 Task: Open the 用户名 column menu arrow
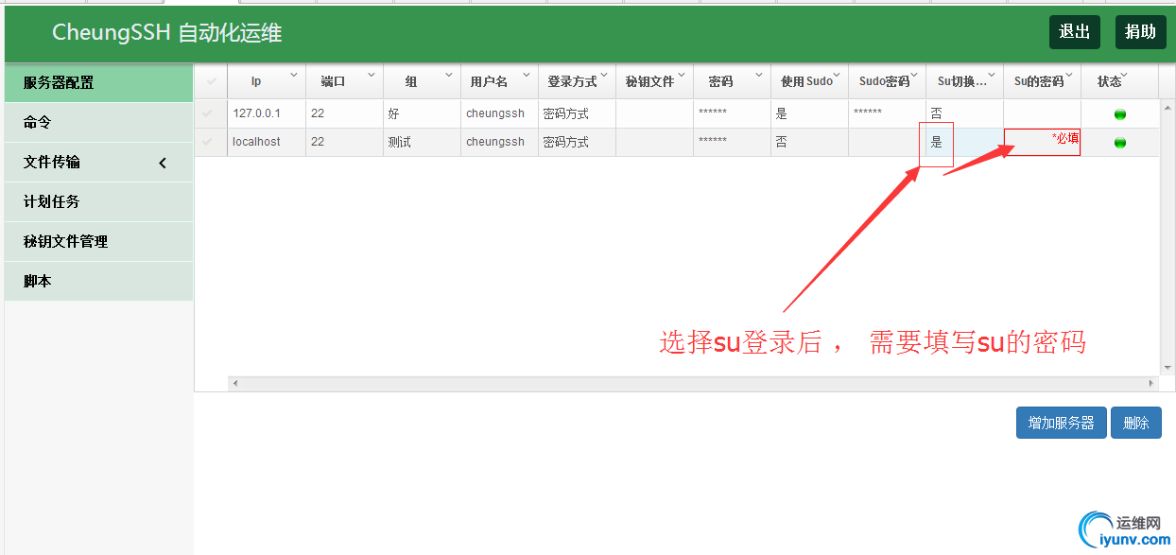pyautogui.click(x=526, y=74)
